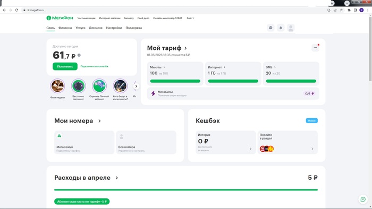372x209 pixels.
Task: Open the user profile avatar icon
Action: [x=291, y=28]
